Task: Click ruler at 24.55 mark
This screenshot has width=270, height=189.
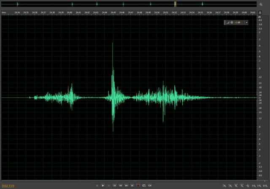Action: tap(200, 13)
